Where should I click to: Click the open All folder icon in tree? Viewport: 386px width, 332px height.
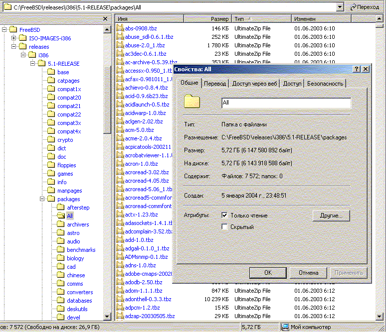[x=61, y=216]
